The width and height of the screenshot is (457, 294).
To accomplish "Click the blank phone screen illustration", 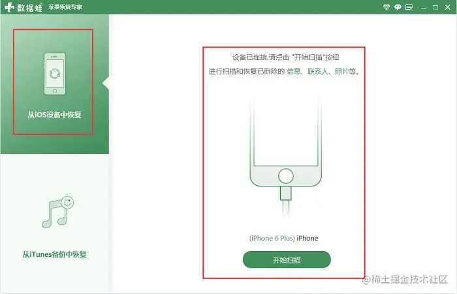I will (286, 132).
